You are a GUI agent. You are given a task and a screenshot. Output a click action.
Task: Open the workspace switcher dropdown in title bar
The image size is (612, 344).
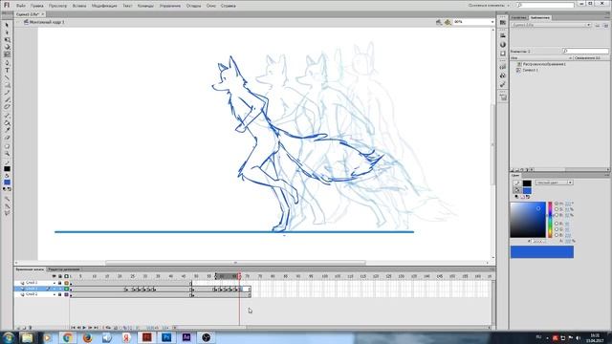tap(490, 6)
